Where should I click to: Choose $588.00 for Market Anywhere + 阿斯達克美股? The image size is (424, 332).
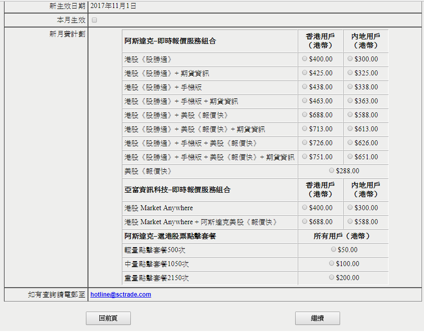(x=350, y=222)
